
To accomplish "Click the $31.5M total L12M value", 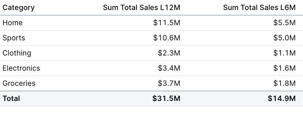I will click(x=166, y=99).
